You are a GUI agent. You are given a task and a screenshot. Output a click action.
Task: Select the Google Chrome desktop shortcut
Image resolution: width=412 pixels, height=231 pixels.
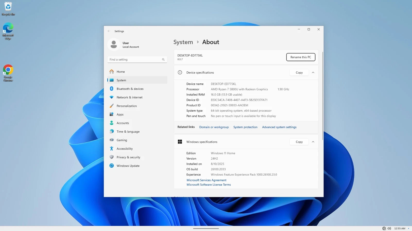point(8,73)
